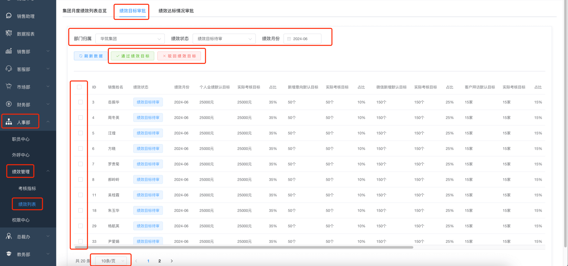
Task: Toggle the select-all checkbox in table header
Action: tap(79, 87)
